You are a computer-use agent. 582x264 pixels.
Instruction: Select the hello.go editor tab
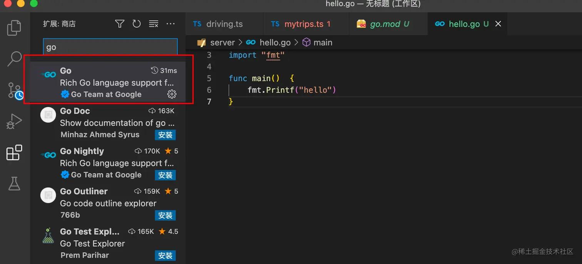[467, 24]
